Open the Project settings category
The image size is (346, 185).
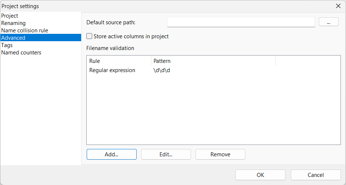(x=41, y=16)
